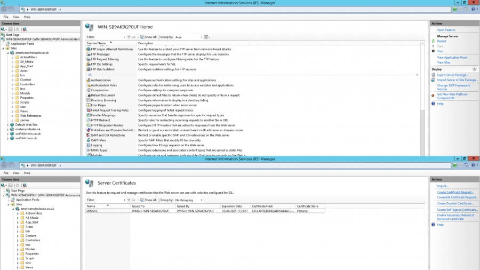Select the WMSVC certificate row
Viewport: 480px width, 270px height.
205,211
